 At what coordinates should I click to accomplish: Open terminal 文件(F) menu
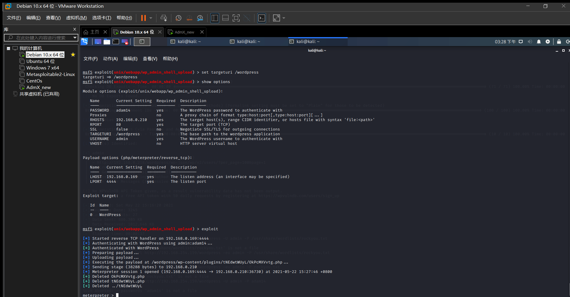(91, 59)
